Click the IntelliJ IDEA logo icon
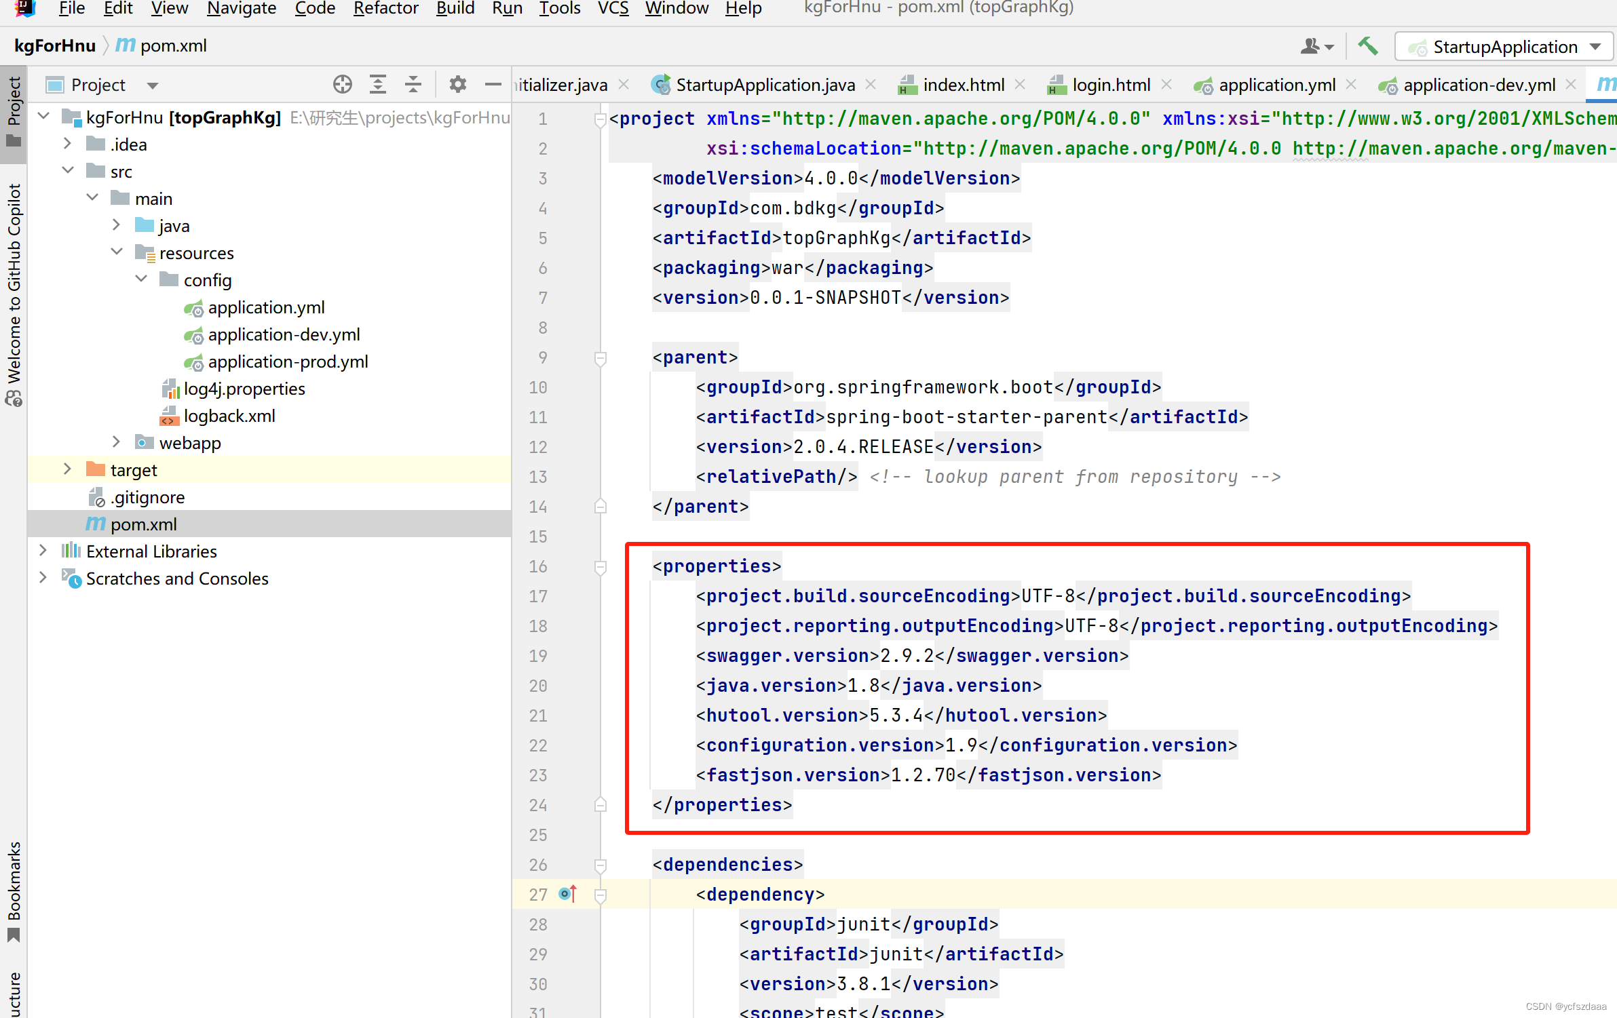1617x1018 pixels. (x=25, y=8)
